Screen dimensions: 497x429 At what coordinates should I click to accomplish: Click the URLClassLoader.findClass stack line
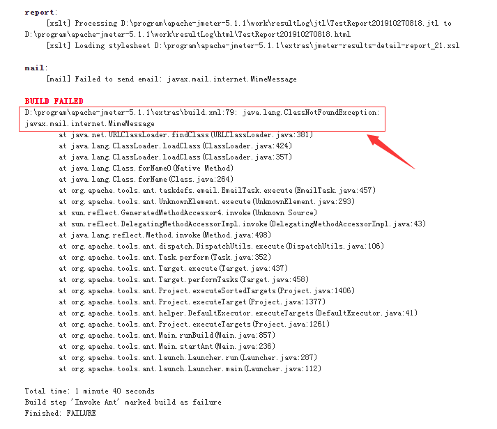coord(185,135)
